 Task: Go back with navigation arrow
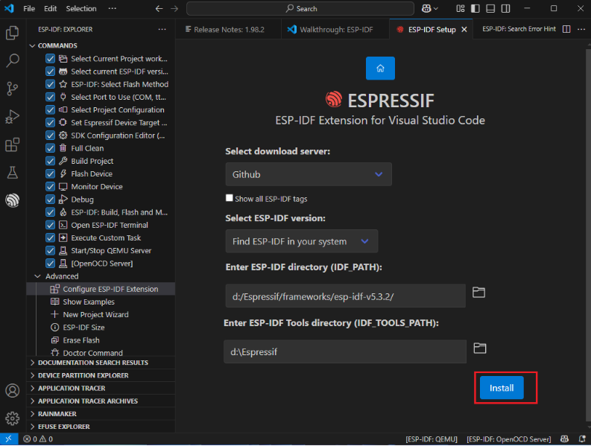pyautogui.click(x=159, y=9)
